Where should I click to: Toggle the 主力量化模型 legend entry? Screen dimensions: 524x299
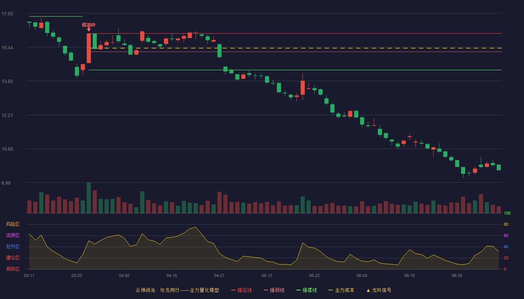tap(177, 290)
